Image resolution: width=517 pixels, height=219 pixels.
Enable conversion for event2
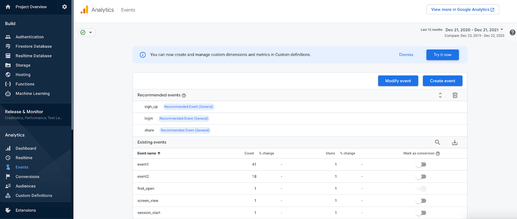click(x=421, y=177)
